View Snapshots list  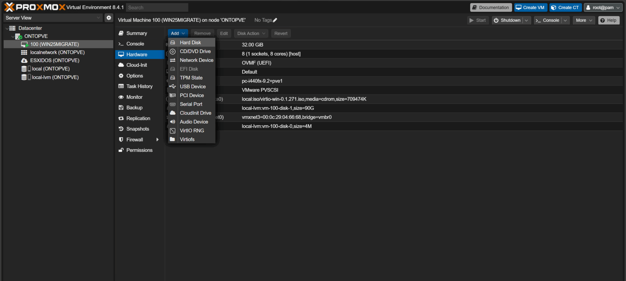140,129
